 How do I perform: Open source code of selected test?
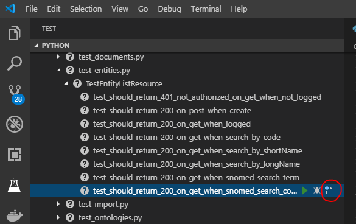[329, 191]
